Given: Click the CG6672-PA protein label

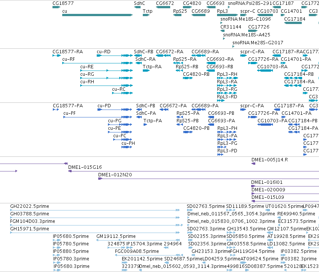Looking at the screenshot, I should coord(173,106).
